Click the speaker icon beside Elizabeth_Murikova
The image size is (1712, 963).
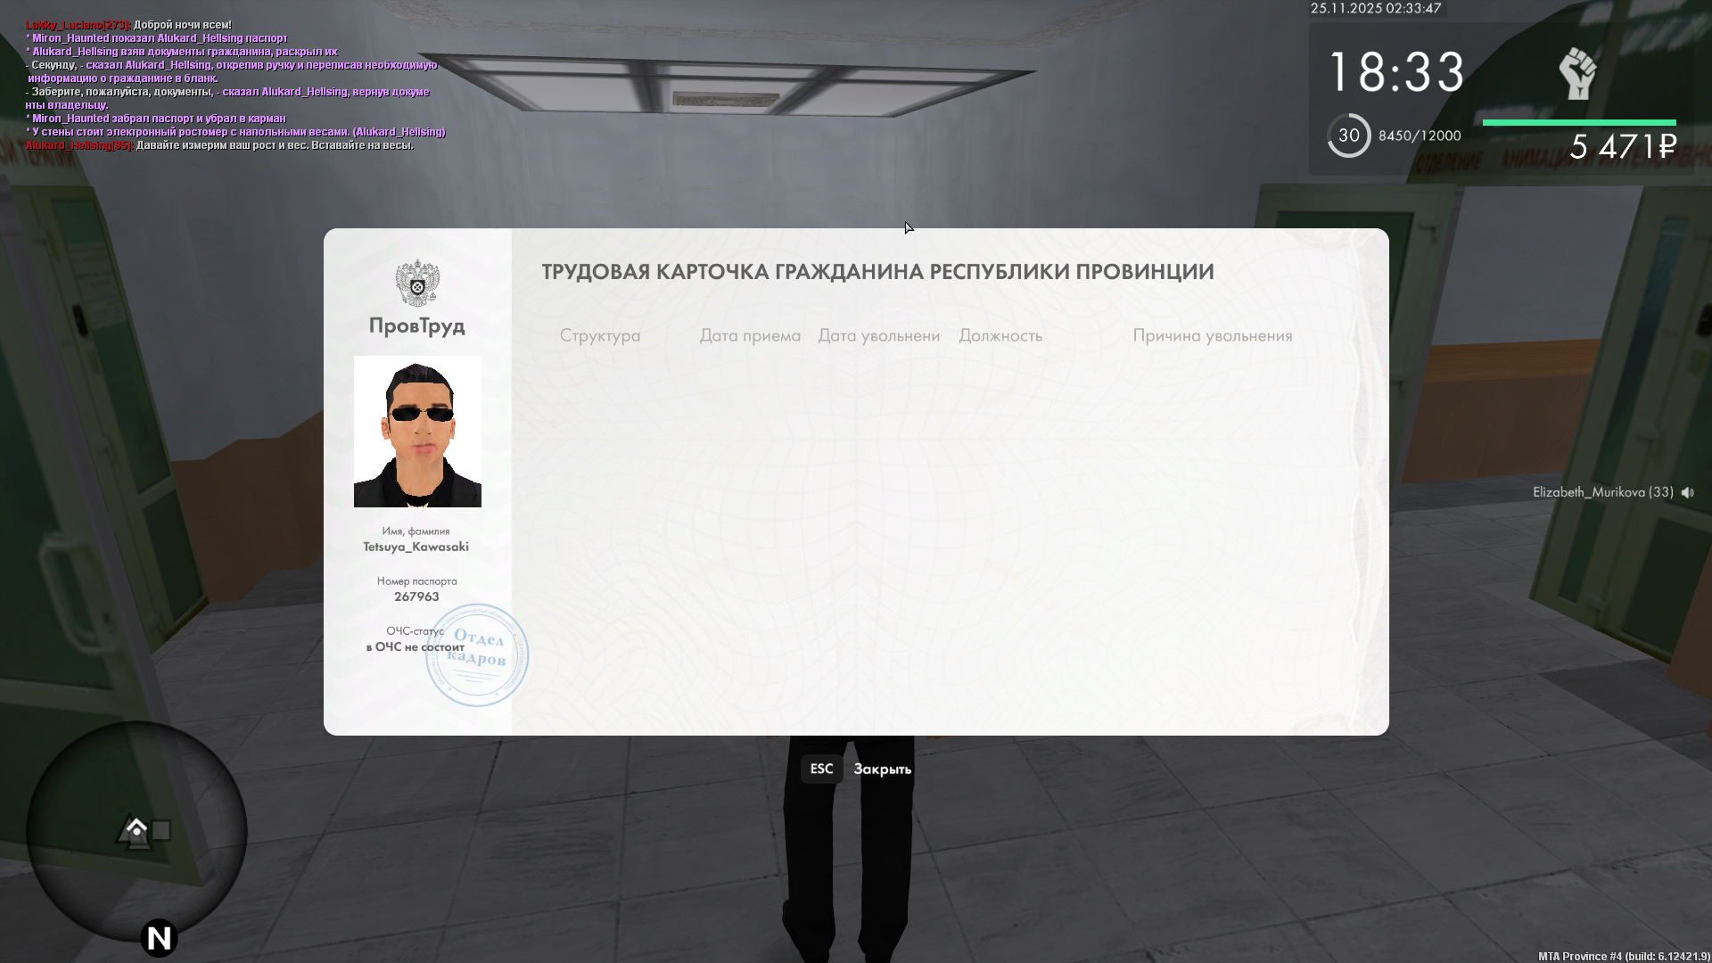click(1687, 492)
